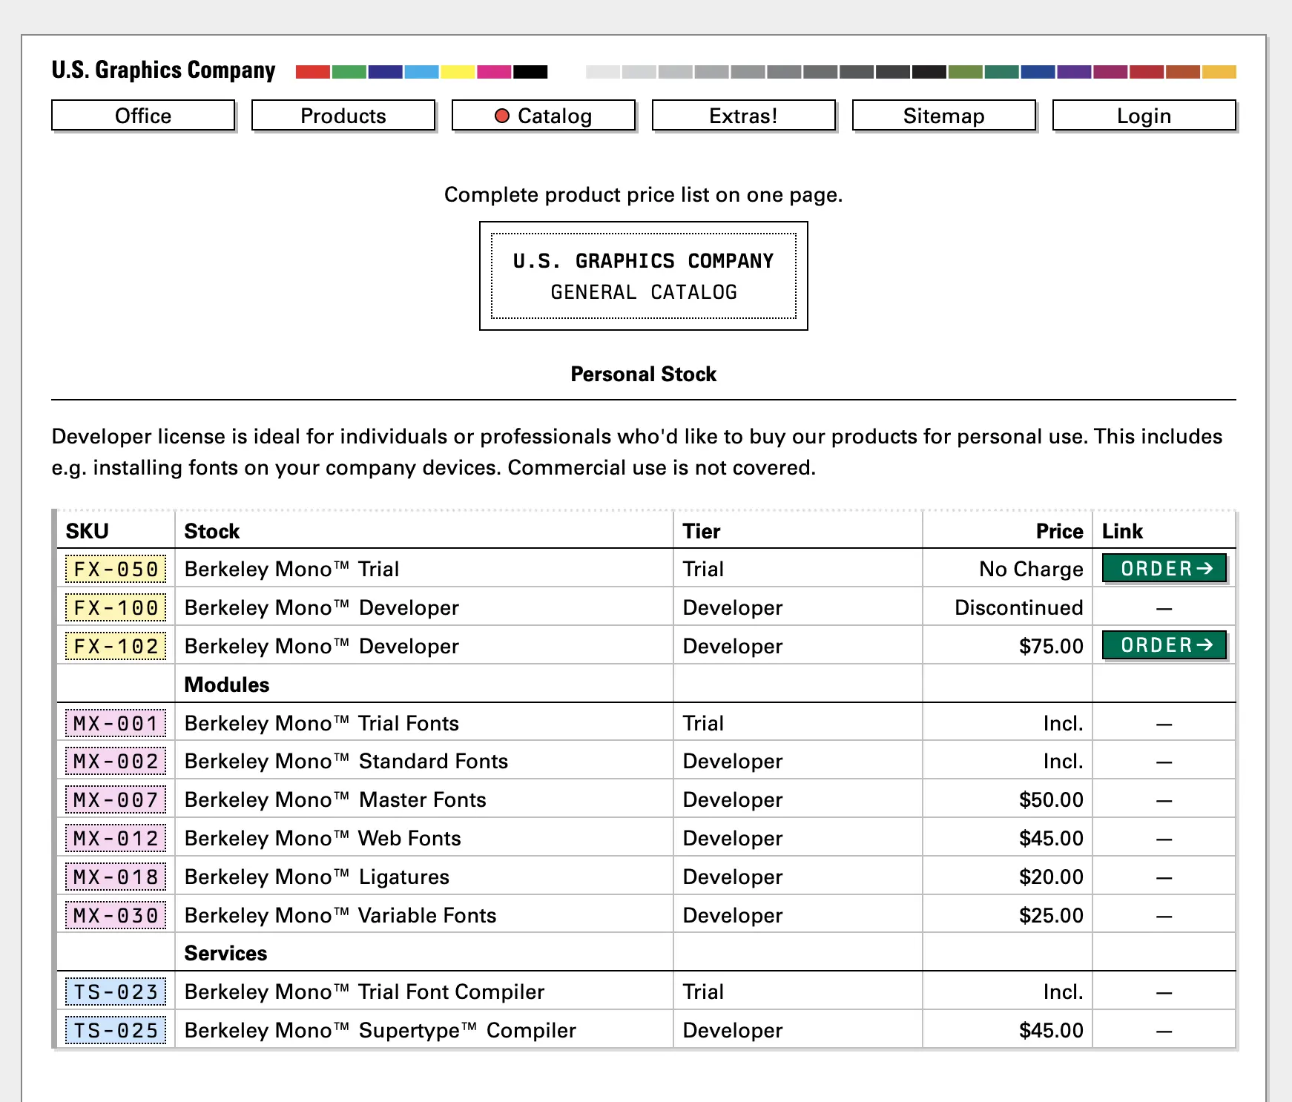
Task: Navigate to the Sitemap page
Action: (x=944, y=116)
